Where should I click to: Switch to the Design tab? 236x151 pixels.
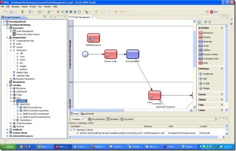tap(74, 114)
